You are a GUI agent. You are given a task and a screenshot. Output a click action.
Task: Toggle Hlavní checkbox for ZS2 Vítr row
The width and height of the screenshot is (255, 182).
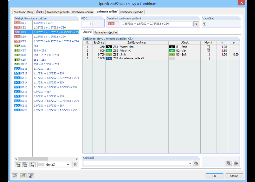[x=208, y=51]
